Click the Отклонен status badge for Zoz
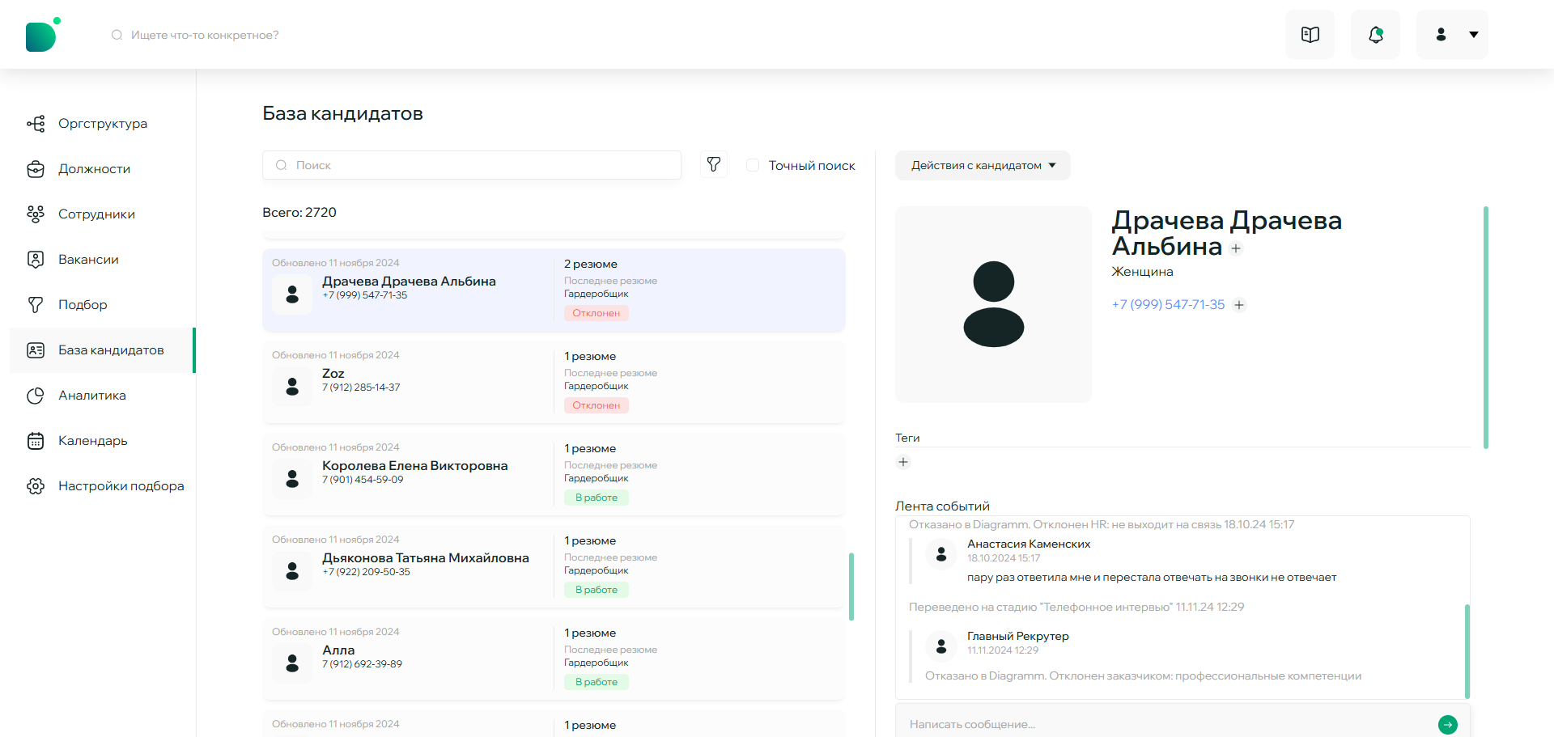The image size is (1554, 737). pos(597,405)
